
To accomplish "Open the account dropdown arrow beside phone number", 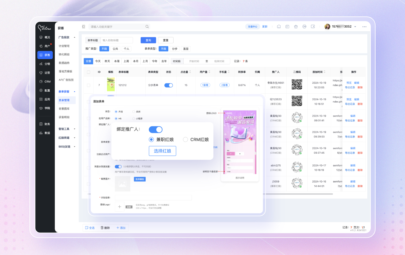I will tap(355, 27).
